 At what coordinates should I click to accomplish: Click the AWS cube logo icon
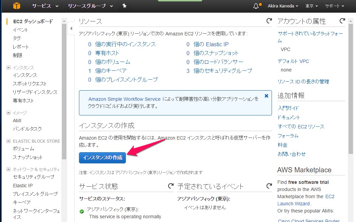coord(17,6)
